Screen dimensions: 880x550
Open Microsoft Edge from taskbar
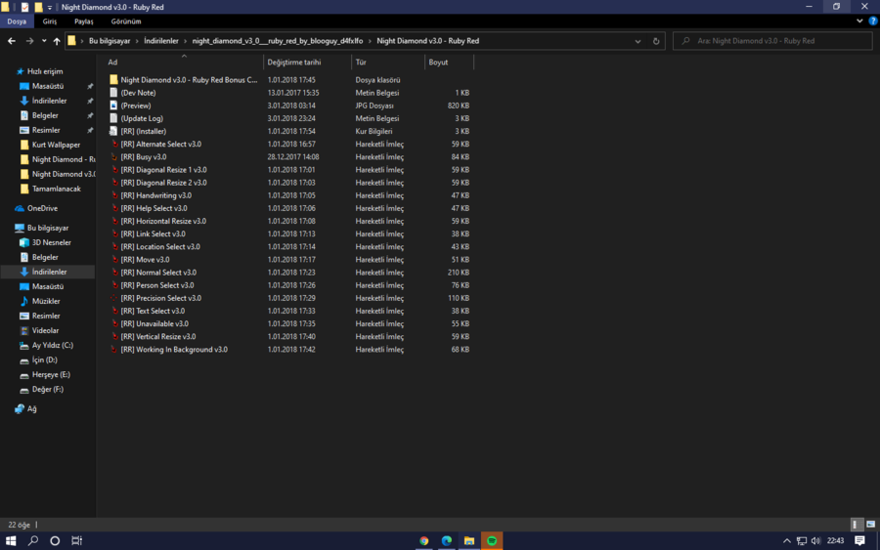[x=447, y=540]
